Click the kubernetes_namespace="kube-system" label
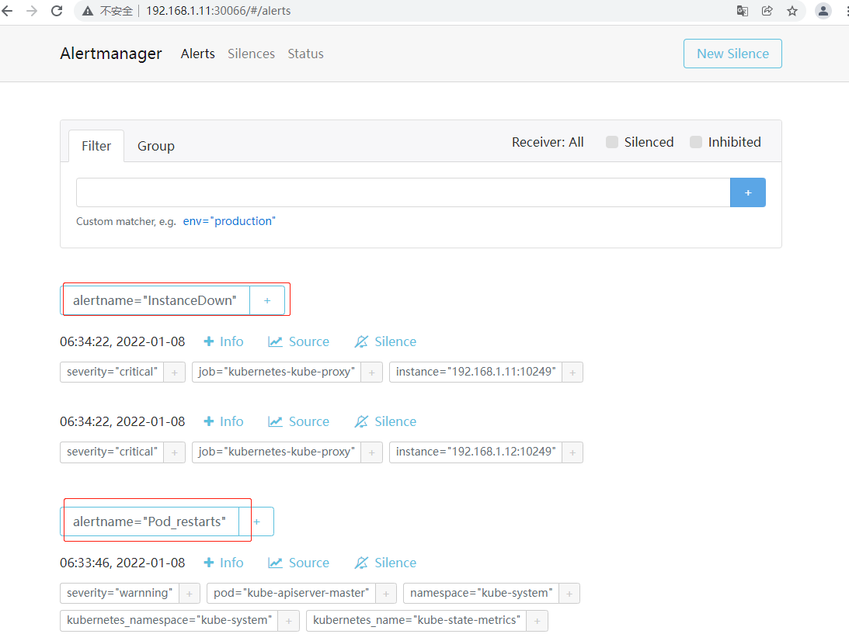 pos(169,621)
